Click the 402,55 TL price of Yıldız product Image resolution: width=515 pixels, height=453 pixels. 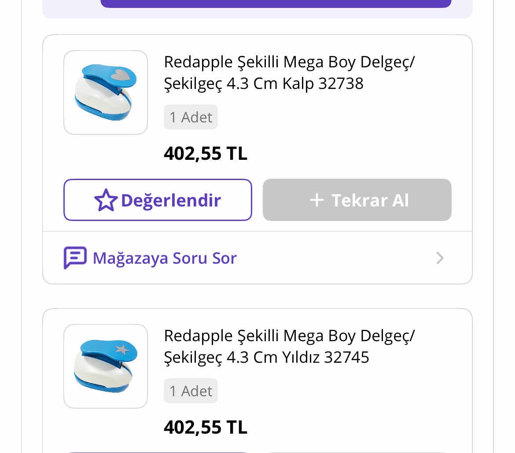tap(206, 427)
